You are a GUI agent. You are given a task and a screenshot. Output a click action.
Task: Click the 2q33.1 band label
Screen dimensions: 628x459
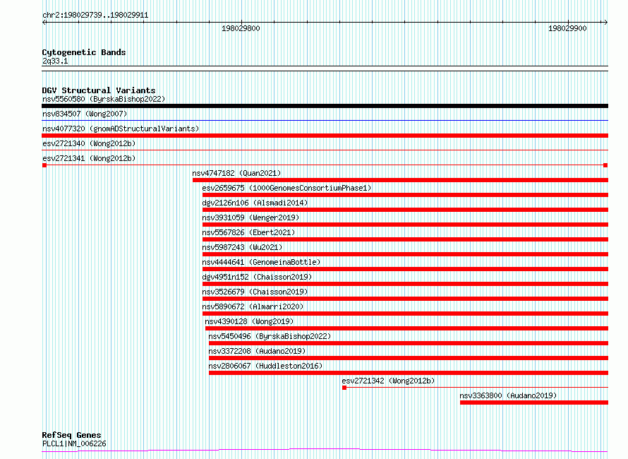click(55, 61)
